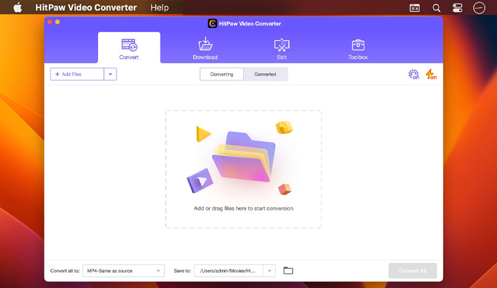Toggle hardware acceleration chip icon

tap(414, 74)
